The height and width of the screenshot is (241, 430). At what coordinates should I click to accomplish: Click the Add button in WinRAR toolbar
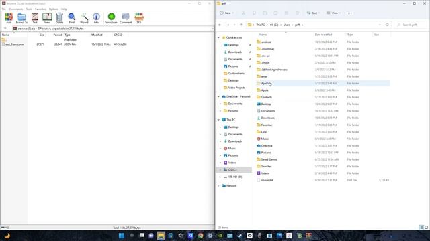(x=9, y=18)
